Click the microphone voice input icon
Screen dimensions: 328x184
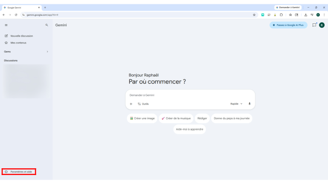coord(249,103)
